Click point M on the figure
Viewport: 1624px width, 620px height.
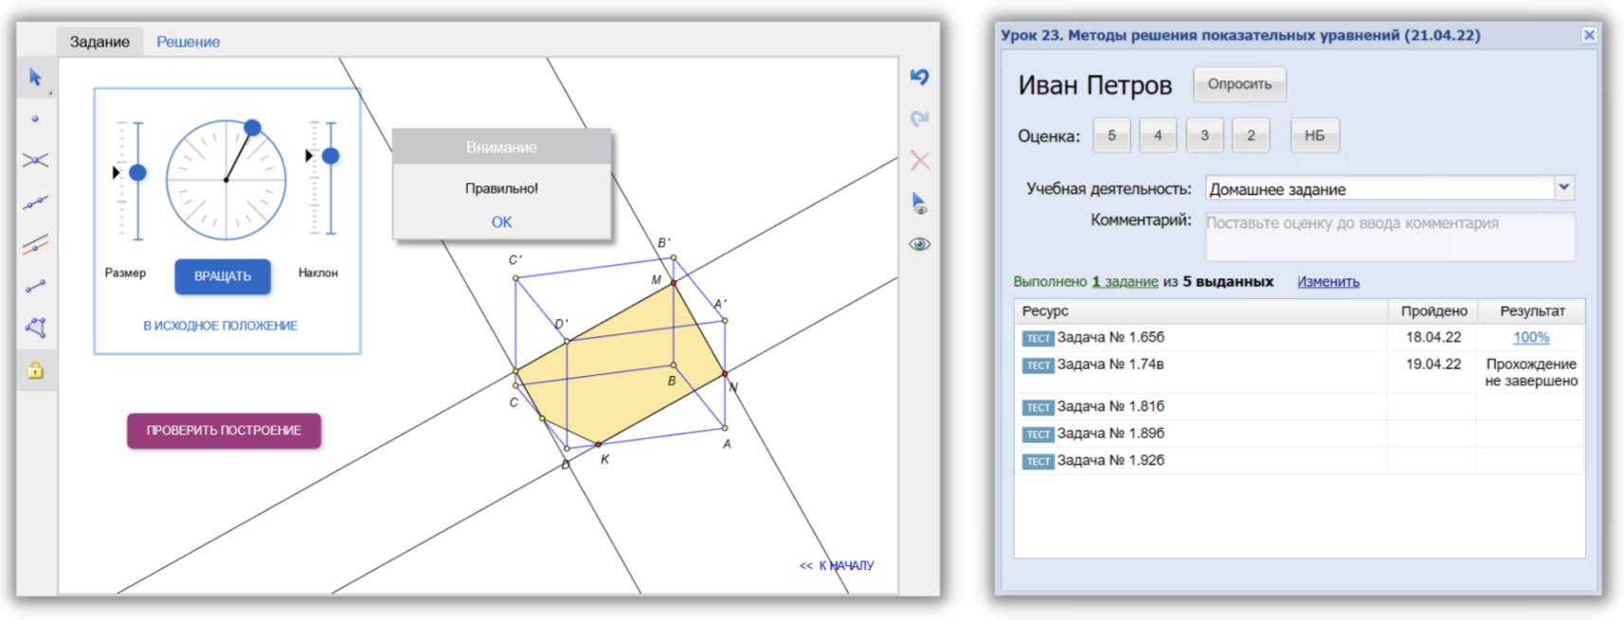[x=674, y=282]
